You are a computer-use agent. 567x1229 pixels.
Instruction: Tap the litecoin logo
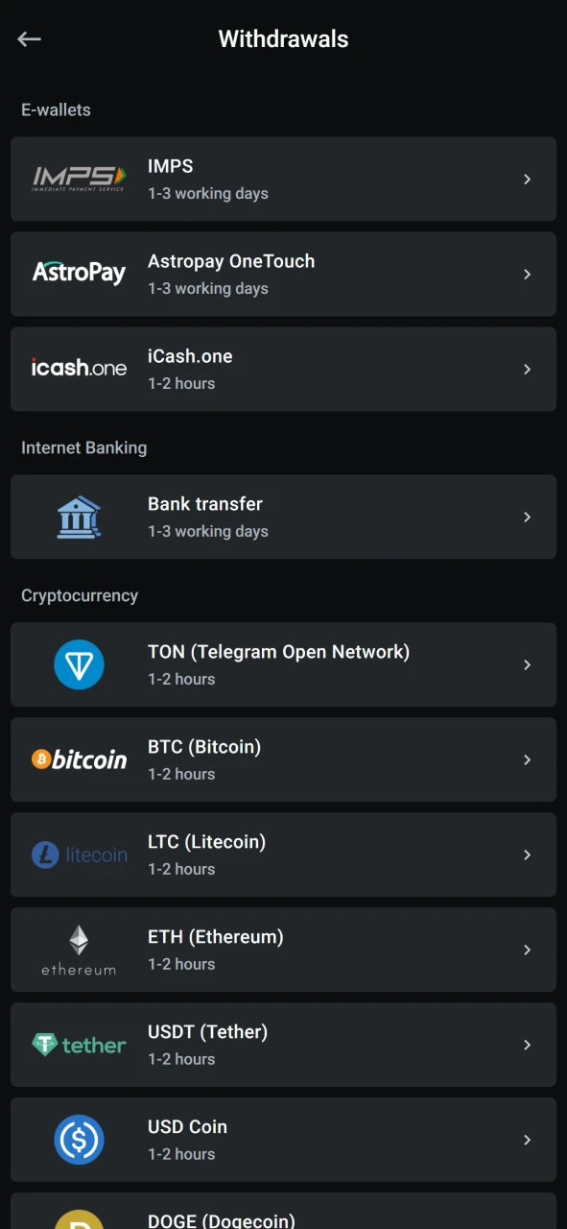(x=79, y=855)
